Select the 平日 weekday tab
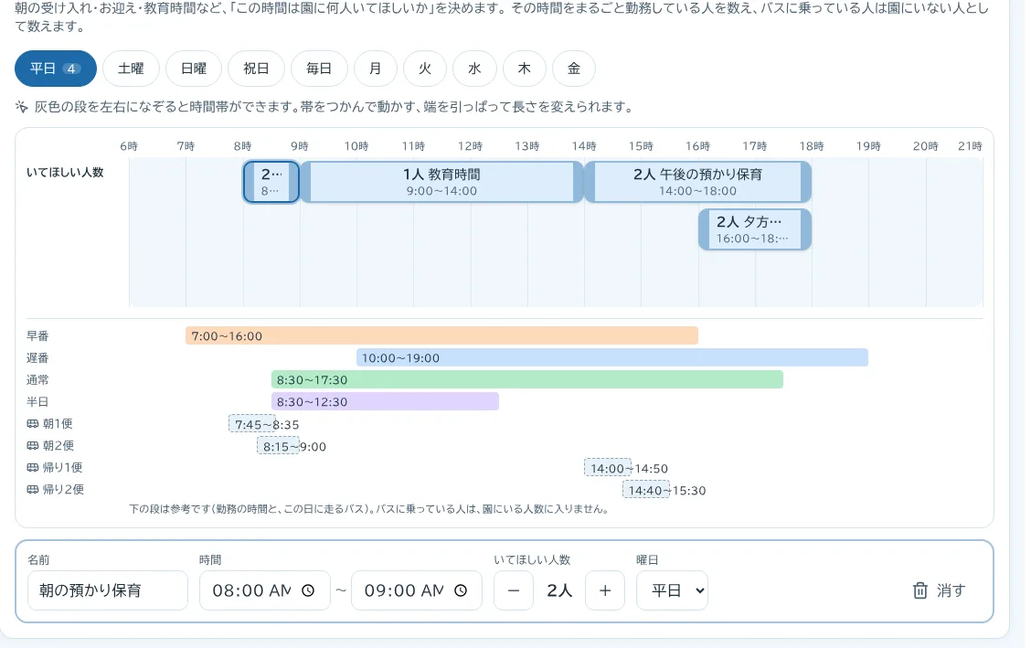This screenshot has width=1031, height=648. click(55, 69)
